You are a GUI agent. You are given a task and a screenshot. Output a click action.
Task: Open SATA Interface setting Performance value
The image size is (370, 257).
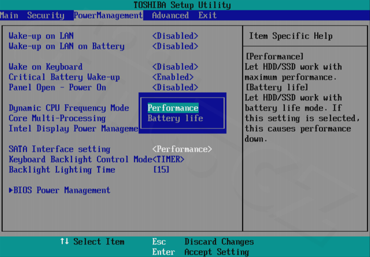[x=182, y=149]
